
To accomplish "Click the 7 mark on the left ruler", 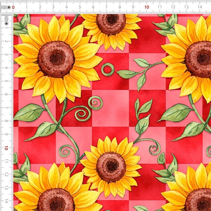I will click(7, 108).
